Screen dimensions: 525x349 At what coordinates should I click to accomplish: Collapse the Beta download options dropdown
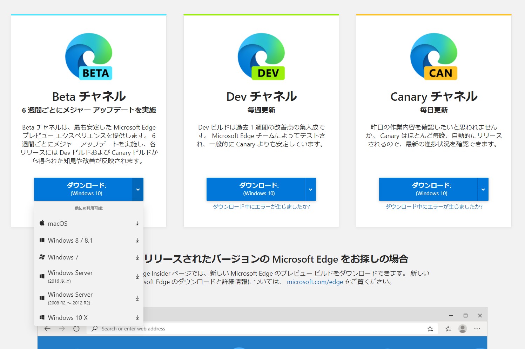tap(138, 189)
